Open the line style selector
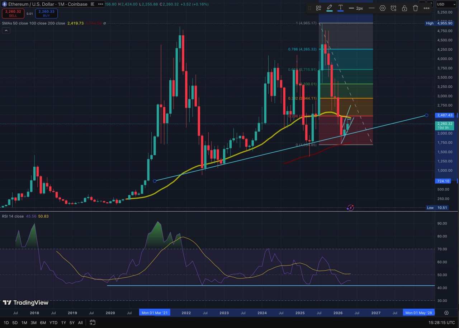459x328 pixels. point(372,8)
